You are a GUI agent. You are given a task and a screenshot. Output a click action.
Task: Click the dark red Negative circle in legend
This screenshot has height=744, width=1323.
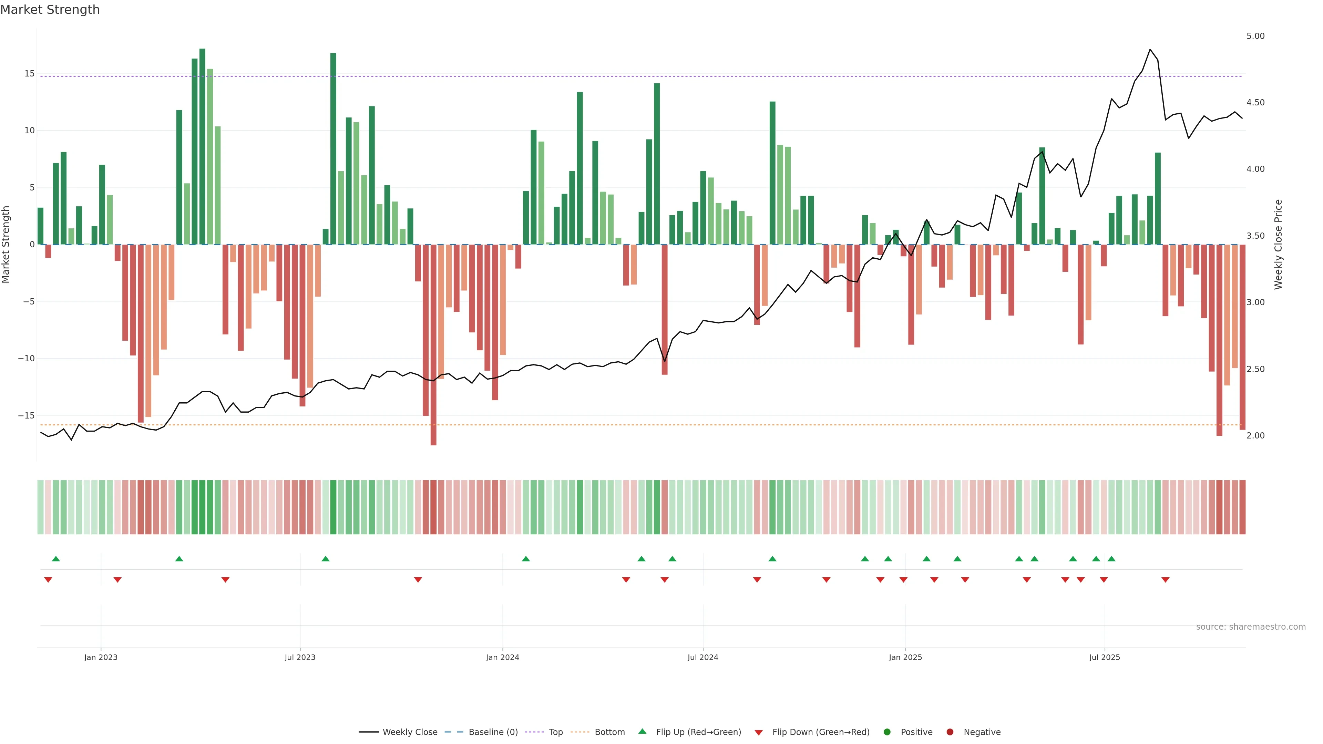click(950, 732)
